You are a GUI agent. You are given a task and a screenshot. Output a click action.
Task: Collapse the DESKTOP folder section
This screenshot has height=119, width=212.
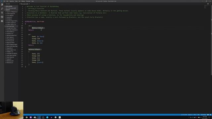pyautogui.click(x=8, y=10)
